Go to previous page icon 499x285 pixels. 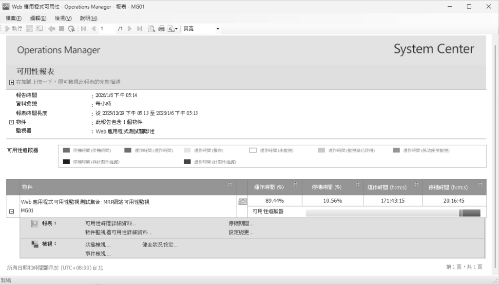point(94,29)
